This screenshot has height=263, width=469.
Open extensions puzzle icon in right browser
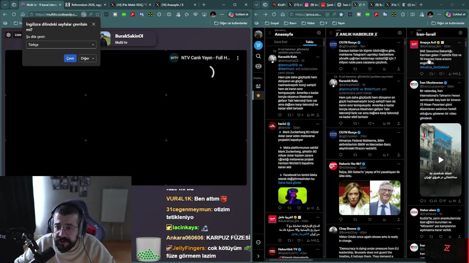(403, 14)
